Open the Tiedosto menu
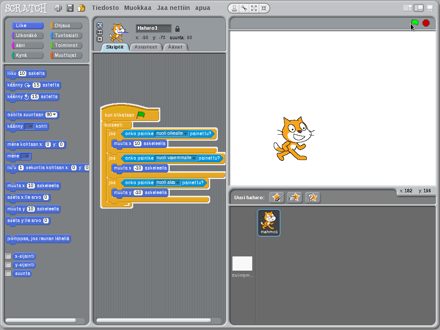The height and width of the screenshot is (330, 440). (105, 8)
